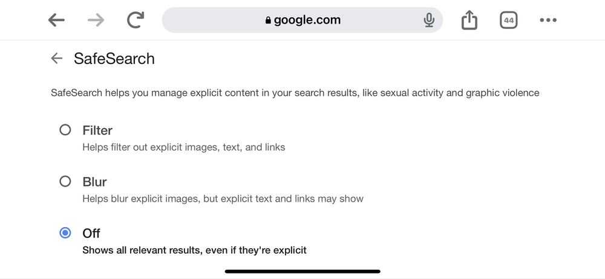Click the Off option label
Screen dimensions: 605x279
point(91,232)
